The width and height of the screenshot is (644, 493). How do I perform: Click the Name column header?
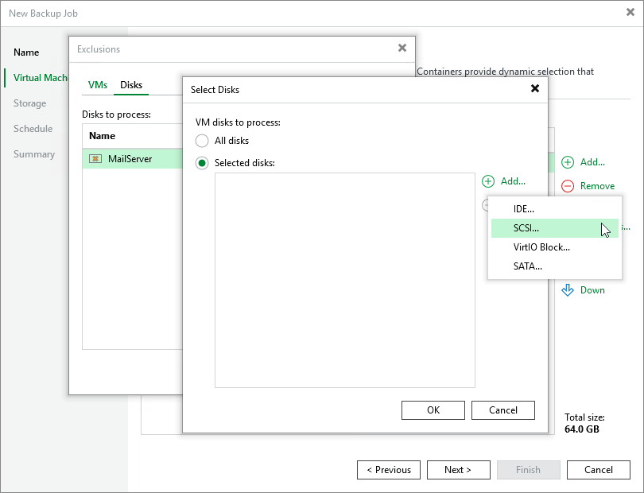coord(132,136)
